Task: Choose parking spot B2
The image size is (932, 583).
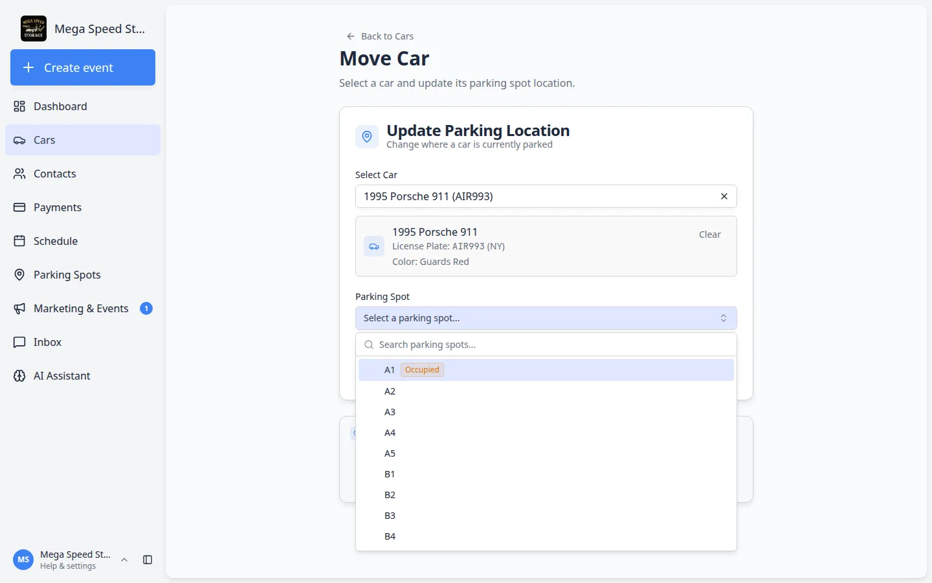Action: 546,495
